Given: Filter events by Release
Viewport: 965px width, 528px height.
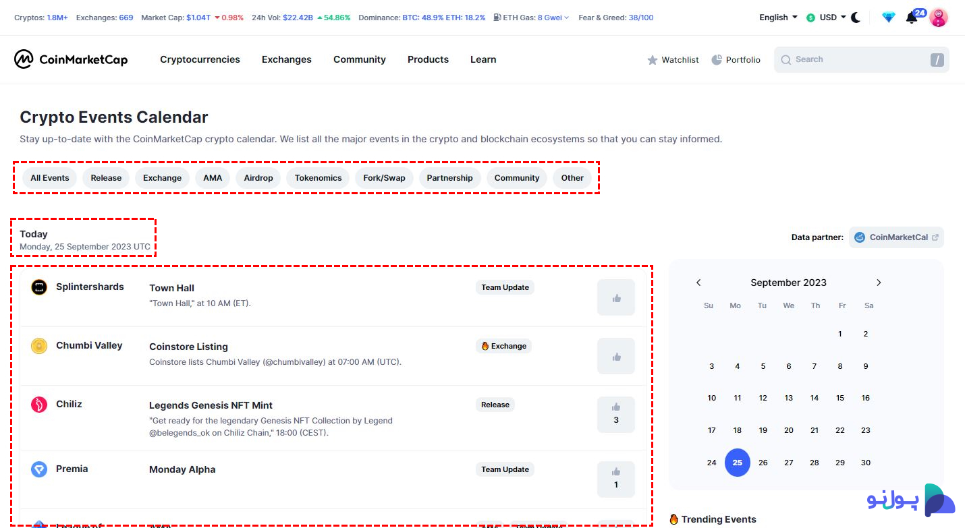Looking at the screenshot, I should pyautogui.click(x=106, y=178).
